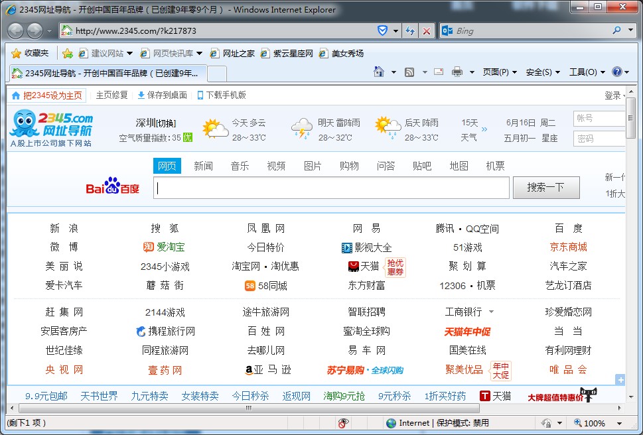
Task: Click the Print icon in command bar
Action: (457, 72)
